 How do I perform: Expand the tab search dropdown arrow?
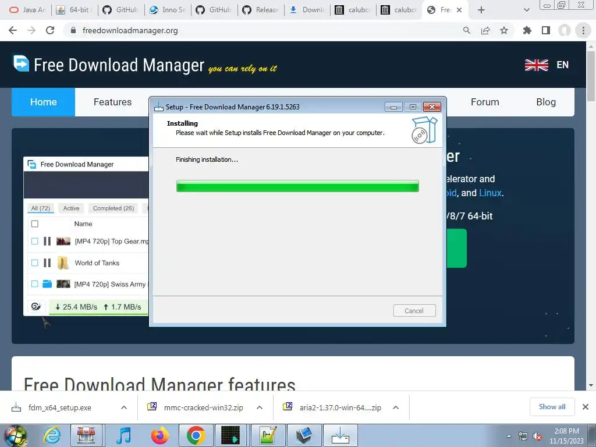tap(526, 10)
